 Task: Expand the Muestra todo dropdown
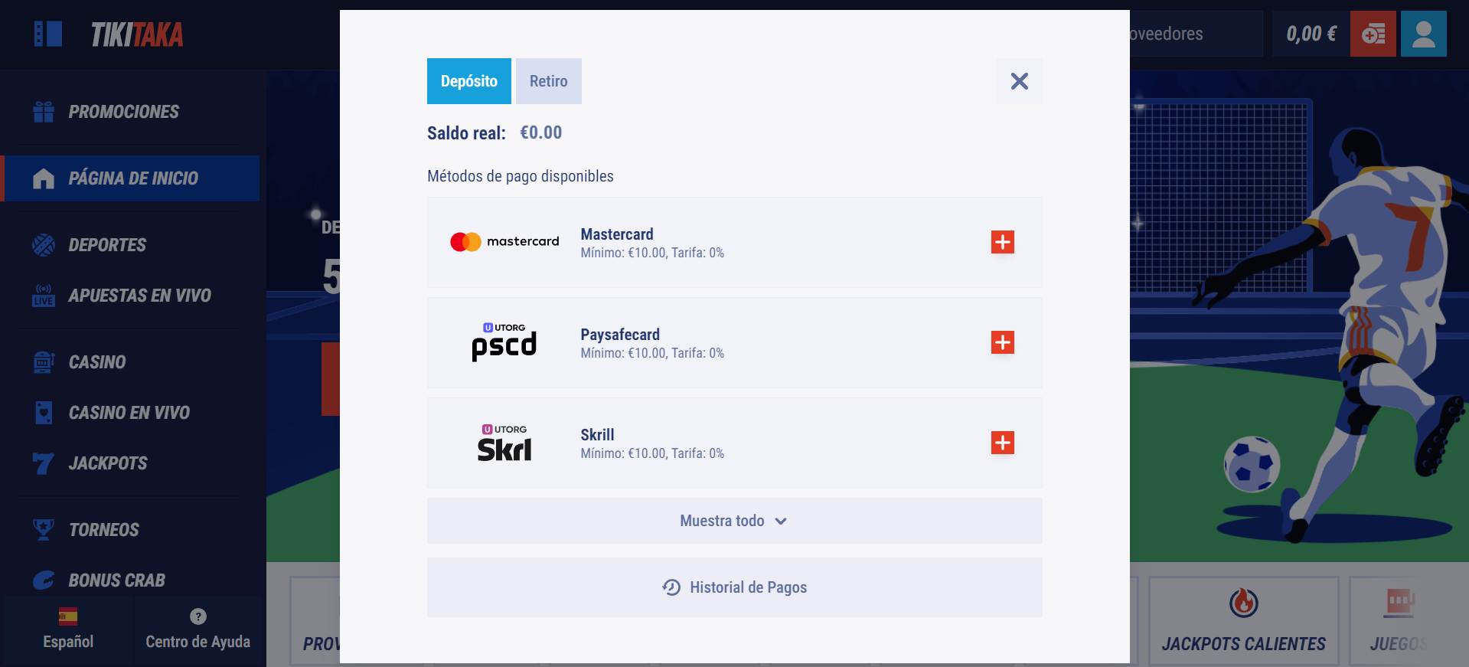pos(734,521)
